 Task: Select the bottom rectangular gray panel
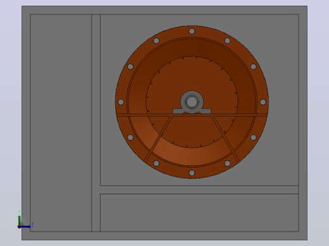tap(199, 213)
